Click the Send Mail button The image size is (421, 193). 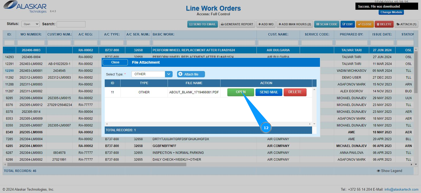[x=269, y=92]
